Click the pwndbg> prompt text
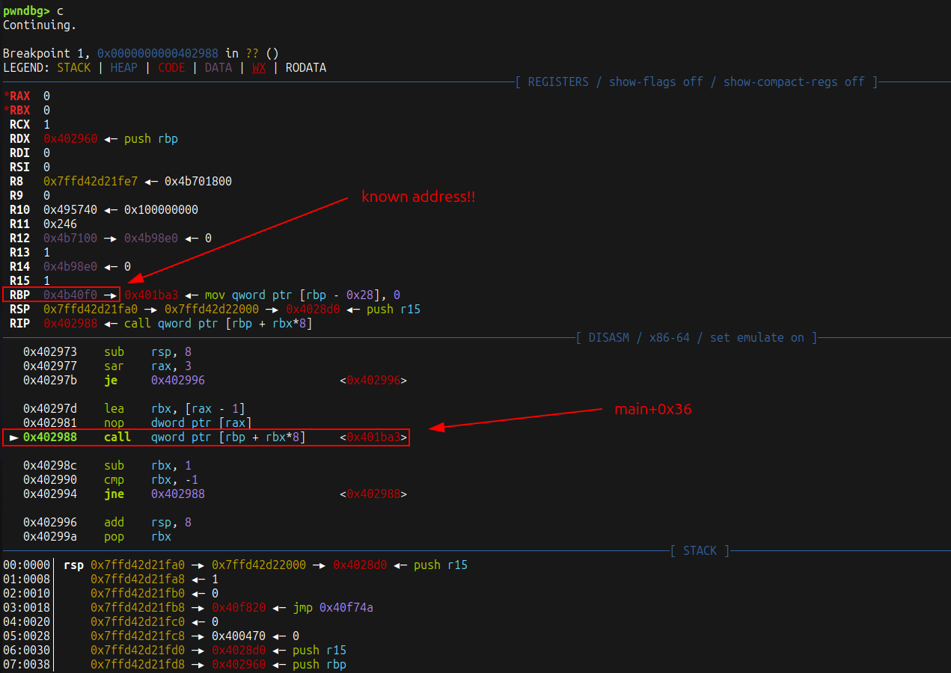Image resolution: width=951 pixels, height=673 pixels. [x=25, y=10]
